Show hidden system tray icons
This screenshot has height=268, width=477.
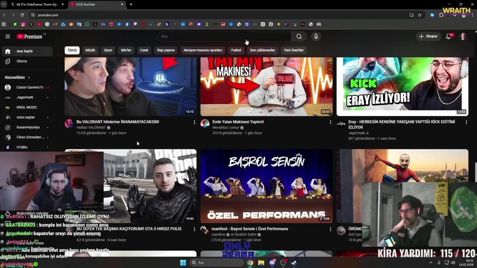(431, 263)
